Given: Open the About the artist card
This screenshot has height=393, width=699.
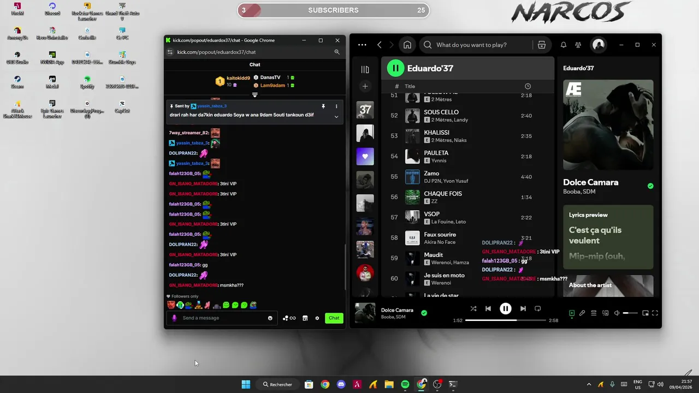Looking at the screenshot, I should 608,285.
